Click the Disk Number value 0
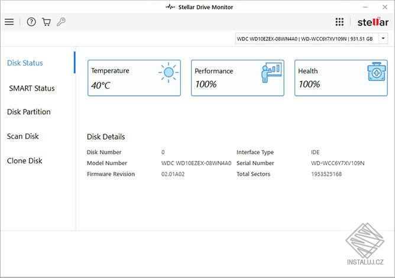This screenshot has width=395, height=278. [163, 152]
